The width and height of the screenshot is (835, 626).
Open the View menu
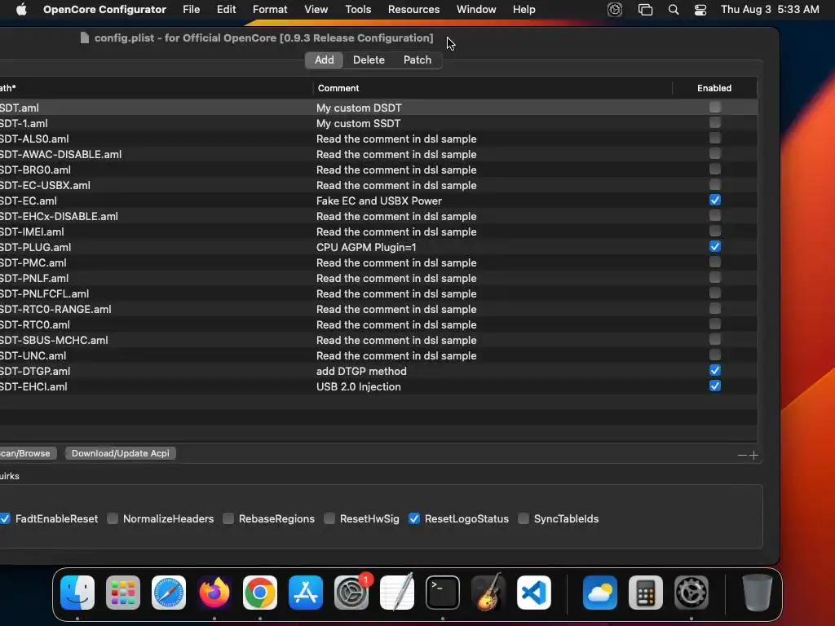click(x=316, y=10)
